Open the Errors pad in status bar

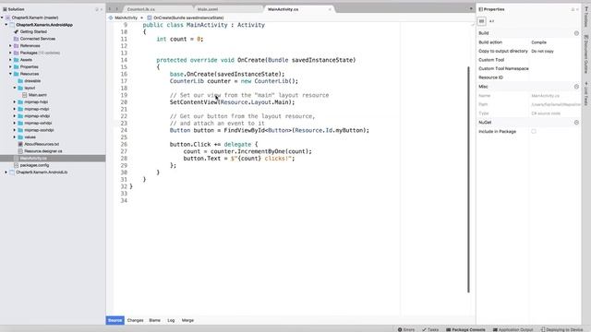[406, 329]
